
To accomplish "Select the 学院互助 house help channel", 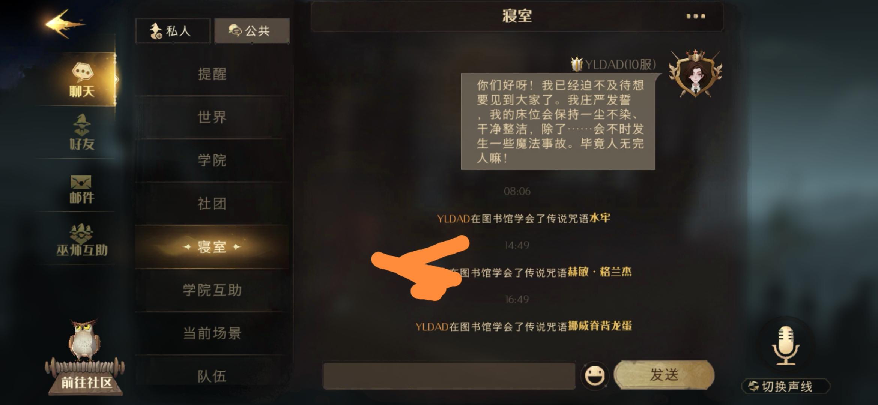I will click(212, 290).
